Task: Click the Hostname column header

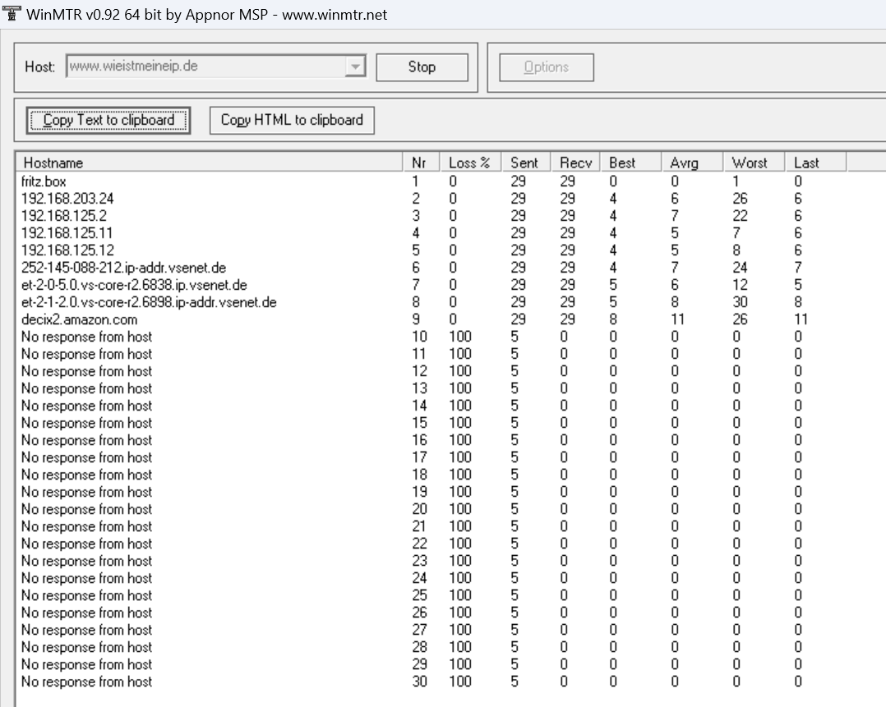Action: pyautogui.click(x=209, y=163)
